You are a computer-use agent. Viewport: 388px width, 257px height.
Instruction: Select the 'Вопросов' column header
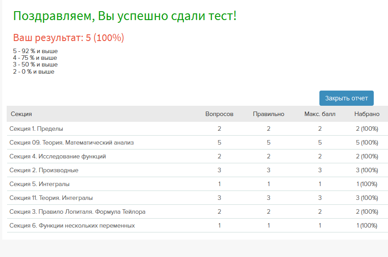pyautogui.click(x=219, y=114)
